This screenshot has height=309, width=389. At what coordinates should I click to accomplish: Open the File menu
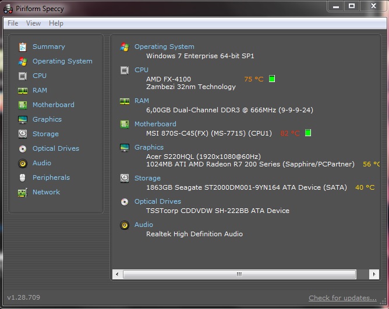click(13, 23)
